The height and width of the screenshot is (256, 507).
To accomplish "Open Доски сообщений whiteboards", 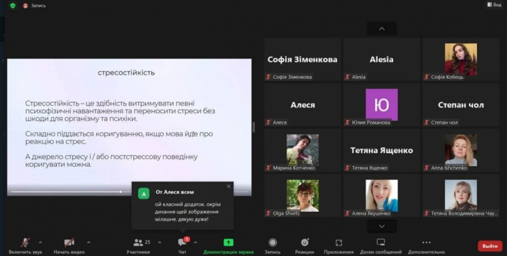I will (381, 245).
